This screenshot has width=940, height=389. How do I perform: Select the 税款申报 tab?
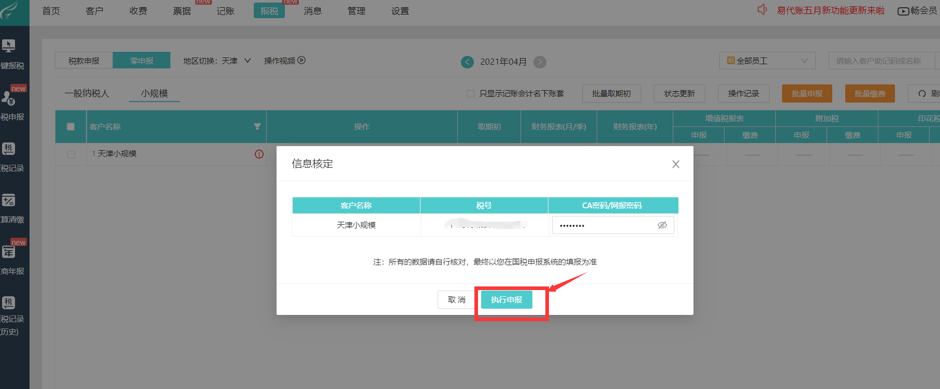(84, 61)
